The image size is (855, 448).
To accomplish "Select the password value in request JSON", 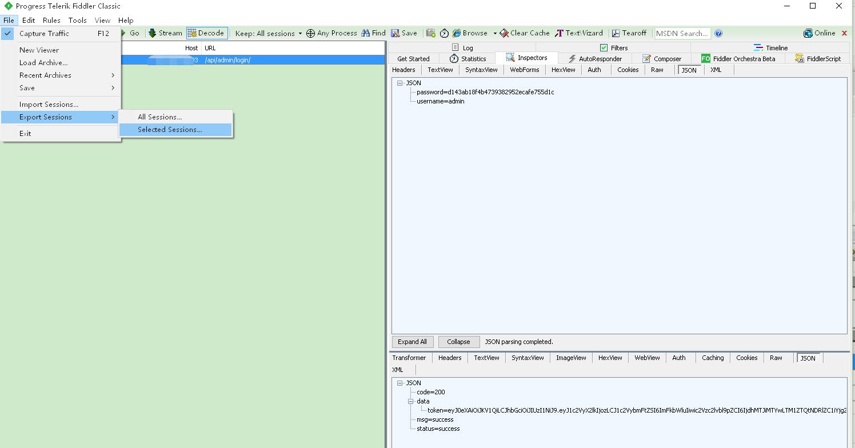I will pos(485,92).
